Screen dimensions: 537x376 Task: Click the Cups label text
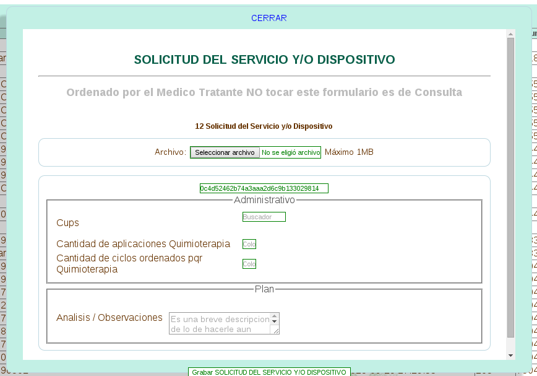click(x=67, y=222)
